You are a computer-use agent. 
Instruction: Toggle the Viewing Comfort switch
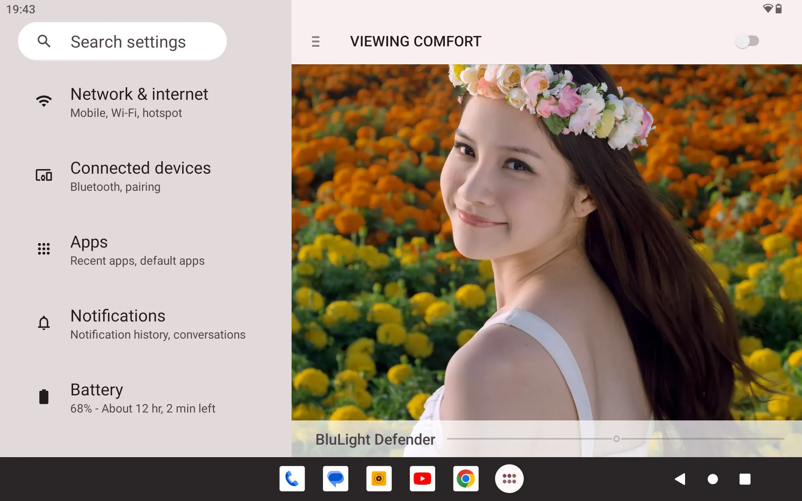click(x=747, y=41)
